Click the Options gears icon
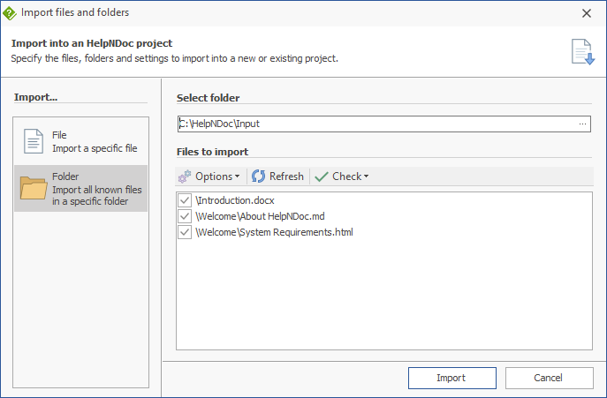This screenshot has width=607, height=398. point(185,176)
